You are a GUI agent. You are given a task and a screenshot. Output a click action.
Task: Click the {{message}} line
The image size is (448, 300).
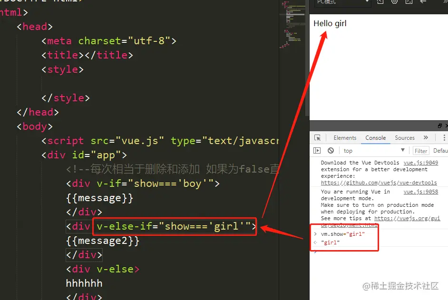coord(99,198)
